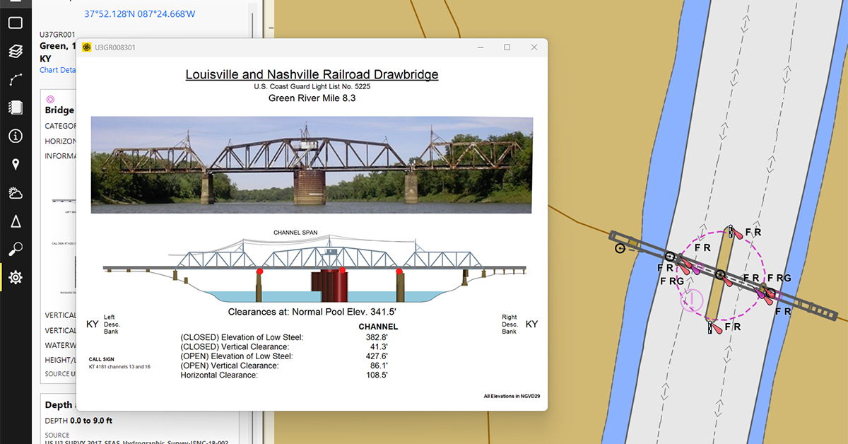Viewport: 848px width, 444px height.
Task: Click the channel span bridge diagram
Action: (x=314, y=271)
